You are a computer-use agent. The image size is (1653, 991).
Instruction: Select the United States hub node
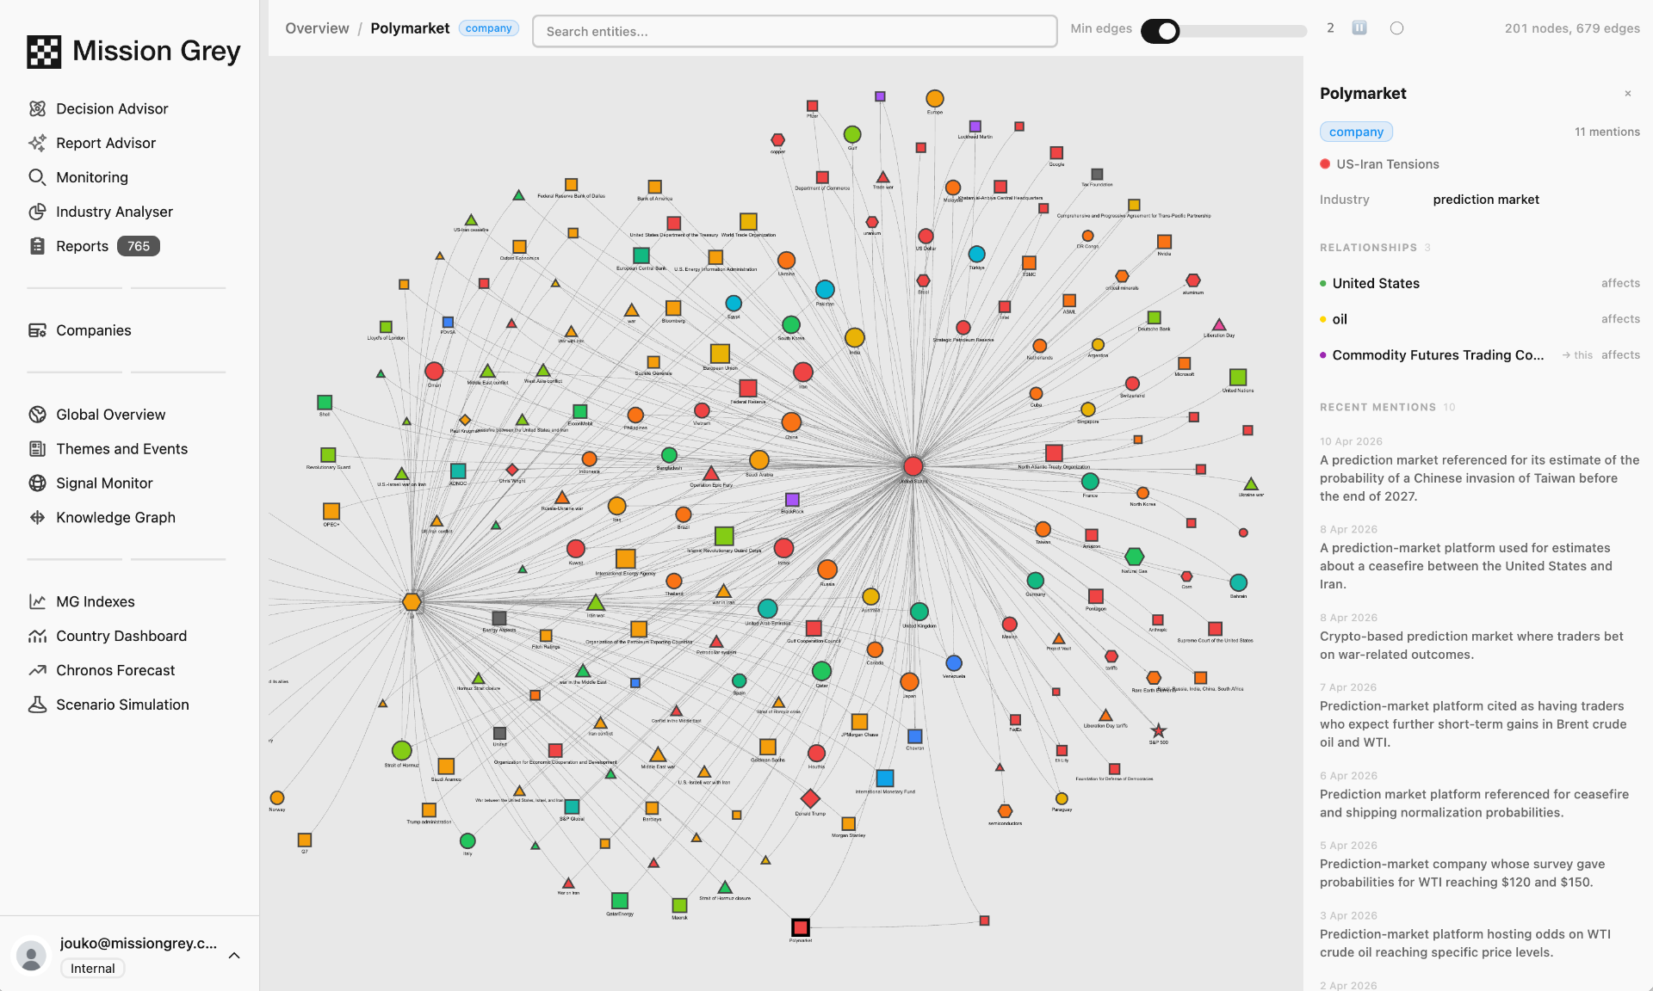click(913, 466)
